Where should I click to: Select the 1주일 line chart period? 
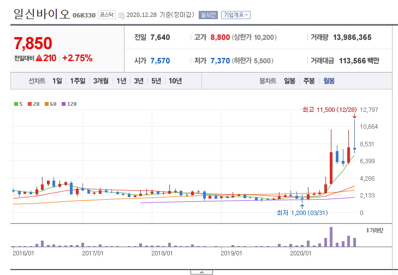(78, 81)
